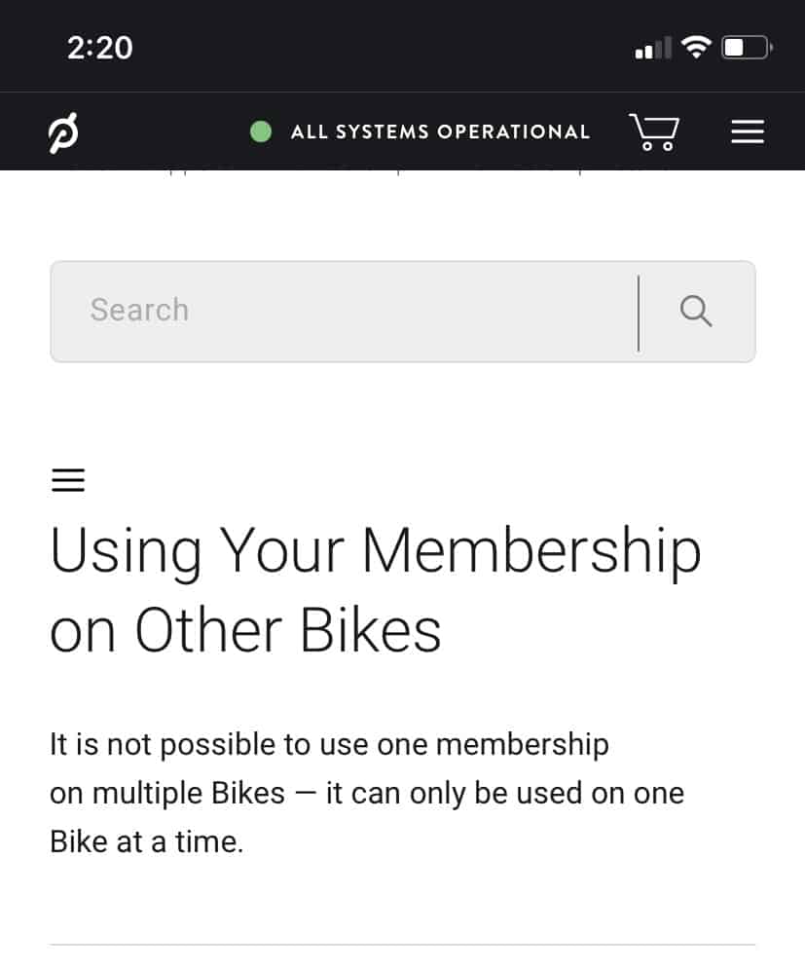Tap the "It is not possible" paragraph line
805x970 pixels.
coord(329,744)
